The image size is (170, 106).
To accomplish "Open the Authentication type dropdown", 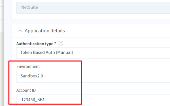I will point(93,53).
